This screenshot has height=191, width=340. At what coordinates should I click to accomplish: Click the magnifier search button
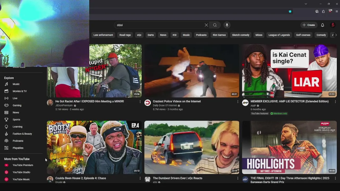tap(215, 25)
